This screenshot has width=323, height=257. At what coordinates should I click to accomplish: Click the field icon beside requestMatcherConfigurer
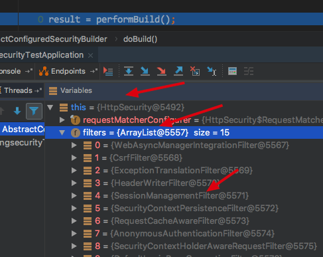(x=75, y=120)
